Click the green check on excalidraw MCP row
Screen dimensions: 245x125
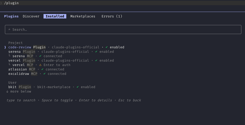(x=45, y=74)
